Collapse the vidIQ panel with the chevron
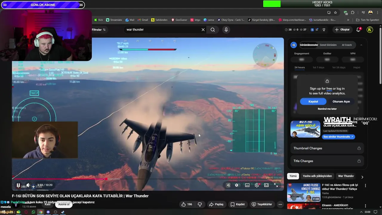The width and height of the screenshot is (382, 215). 361,45
